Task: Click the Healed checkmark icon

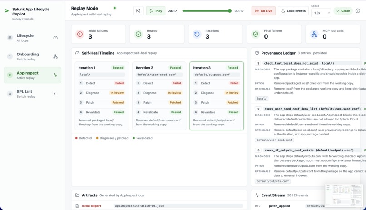Action: [x=138, y=34]
